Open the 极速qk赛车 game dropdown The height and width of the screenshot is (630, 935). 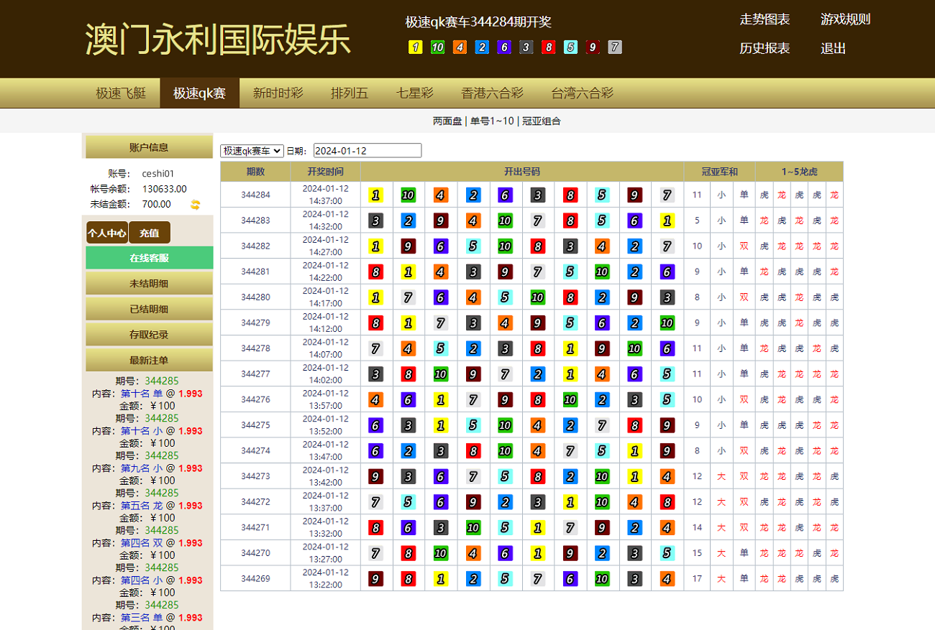[252, 151]
